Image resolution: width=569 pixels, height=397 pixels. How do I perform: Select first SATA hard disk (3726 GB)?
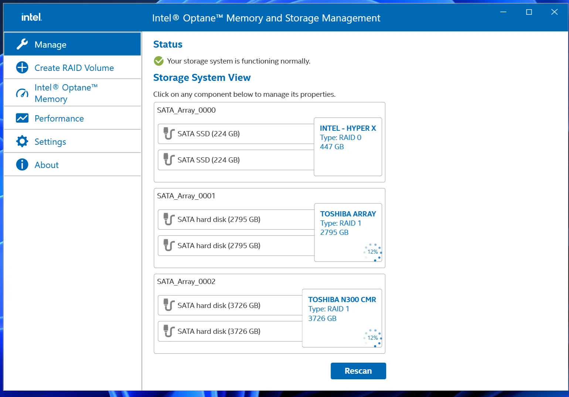click(230, 305)
